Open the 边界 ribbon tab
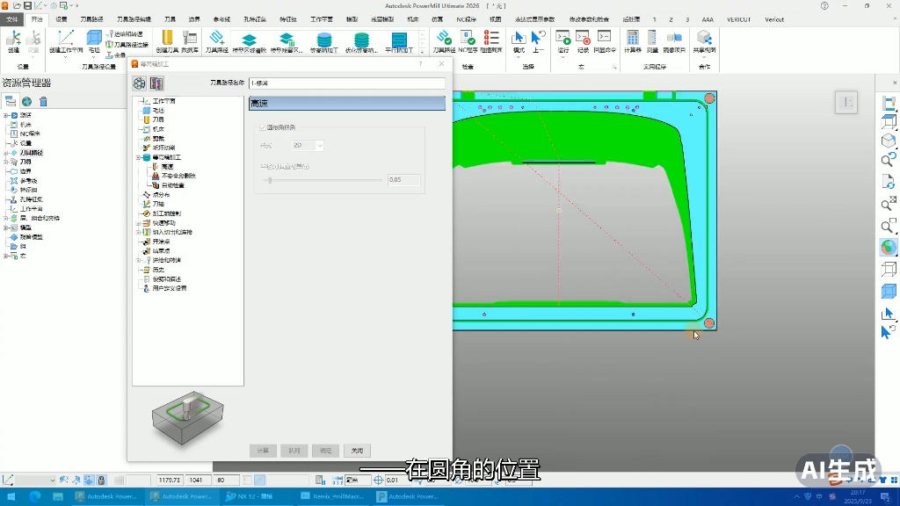Image resolution: width=900 pixels, height=506 pixels. pyautogui.click(x=194, y=19)
